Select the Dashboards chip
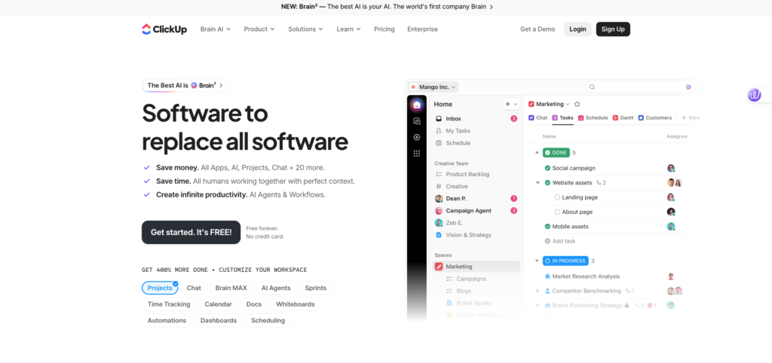772x363 pixels. click(219, 320)
